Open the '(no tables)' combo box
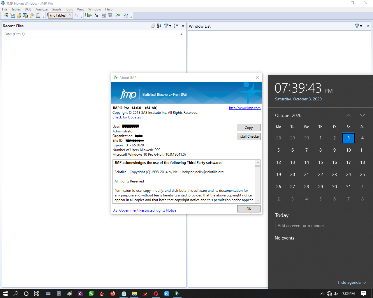This screenshot has width=373, height=298. [x=61, y=15]
